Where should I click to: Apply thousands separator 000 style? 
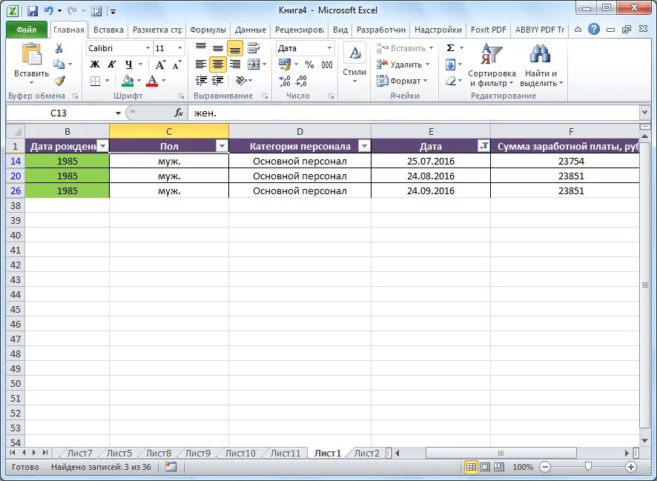327,64
